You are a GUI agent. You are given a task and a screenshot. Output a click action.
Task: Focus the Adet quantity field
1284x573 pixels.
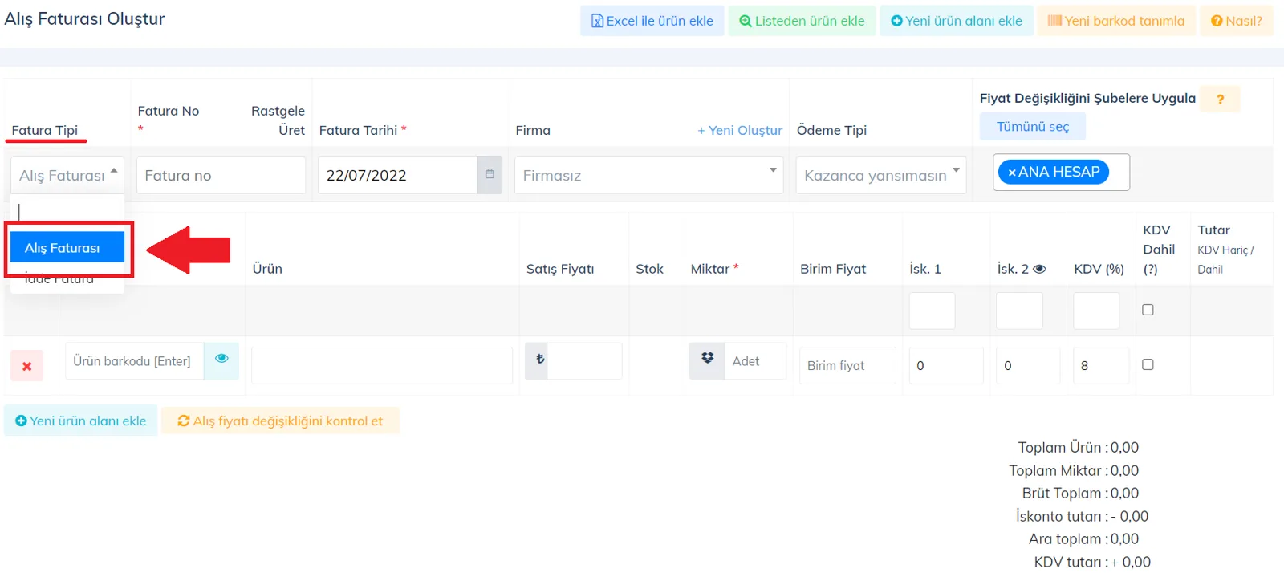pyautogui.click(x=755, y=360)
